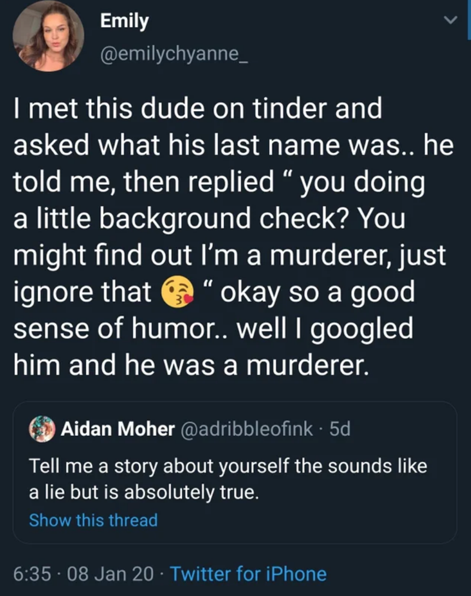The width and height of the screenshot is (471, 596).
Task: Click the Emily display name
Action: pos(124,22)
